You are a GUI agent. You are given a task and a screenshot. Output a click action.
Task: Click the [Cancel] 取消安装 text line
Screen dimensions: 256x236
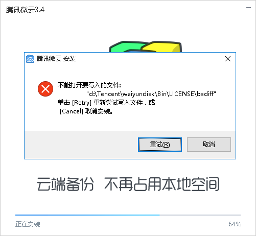click(x=86, y=111)
